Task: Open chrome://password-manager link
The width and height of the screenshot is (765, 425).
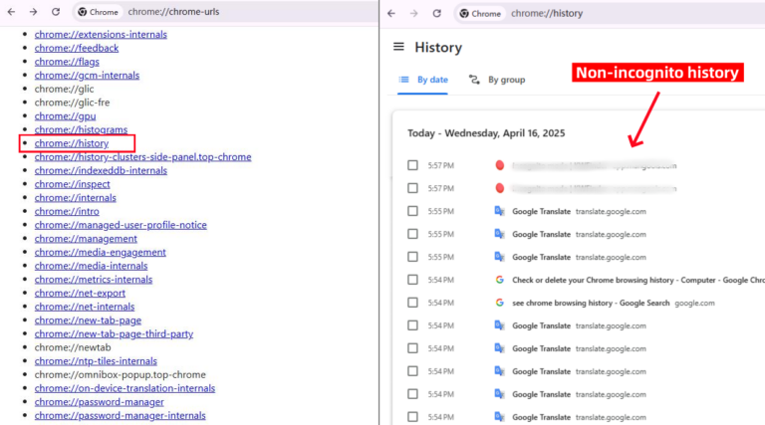Action: [99, 402]
